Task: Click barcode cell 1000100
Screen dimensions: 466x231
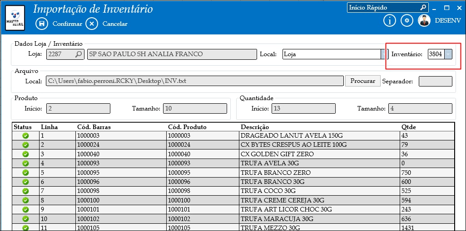Action: (121, 200)
